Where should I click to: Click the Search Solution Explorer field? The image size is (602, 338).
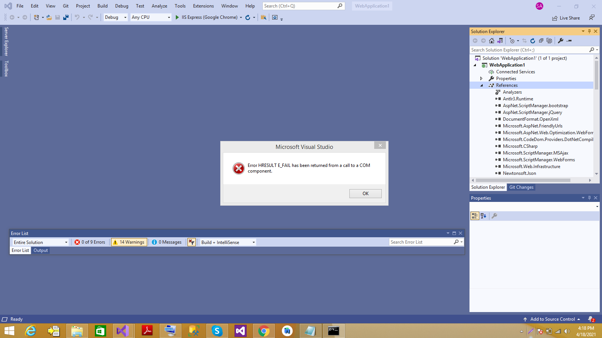coord(535,50)
